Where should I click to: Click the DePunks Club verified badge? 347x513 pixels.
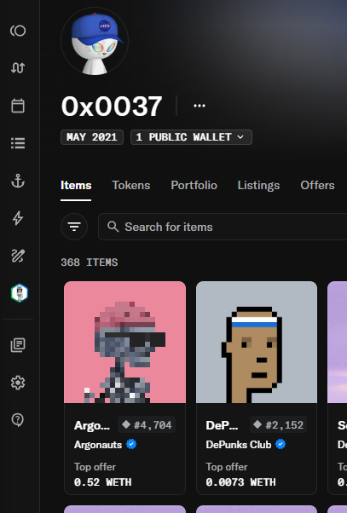[x=280, y=444]
